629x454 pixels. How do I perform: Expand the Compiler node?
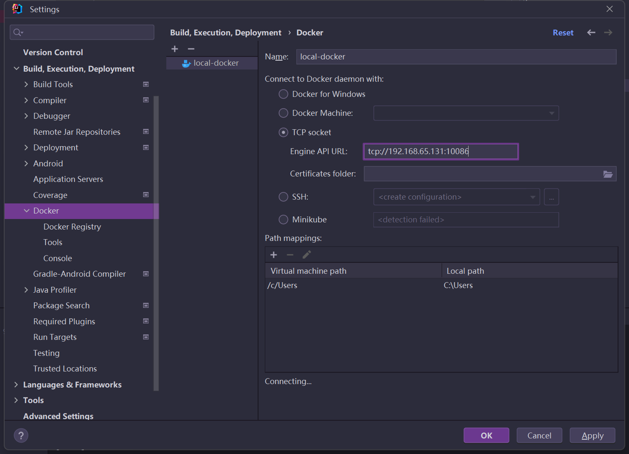(x=26, y=100)
